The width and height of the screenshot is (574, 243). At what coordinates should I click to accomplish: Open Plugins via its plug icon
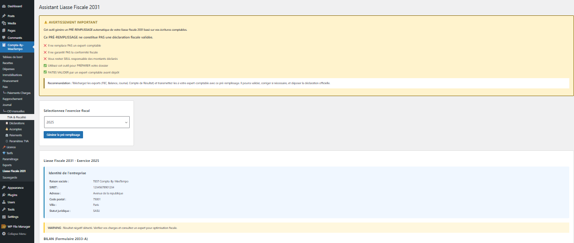(x=4, y=195)
